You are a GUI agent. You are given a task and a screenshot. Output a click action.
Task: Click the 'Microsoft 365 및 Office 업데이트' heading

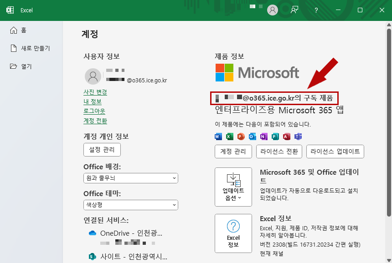[x=309, y=176]
